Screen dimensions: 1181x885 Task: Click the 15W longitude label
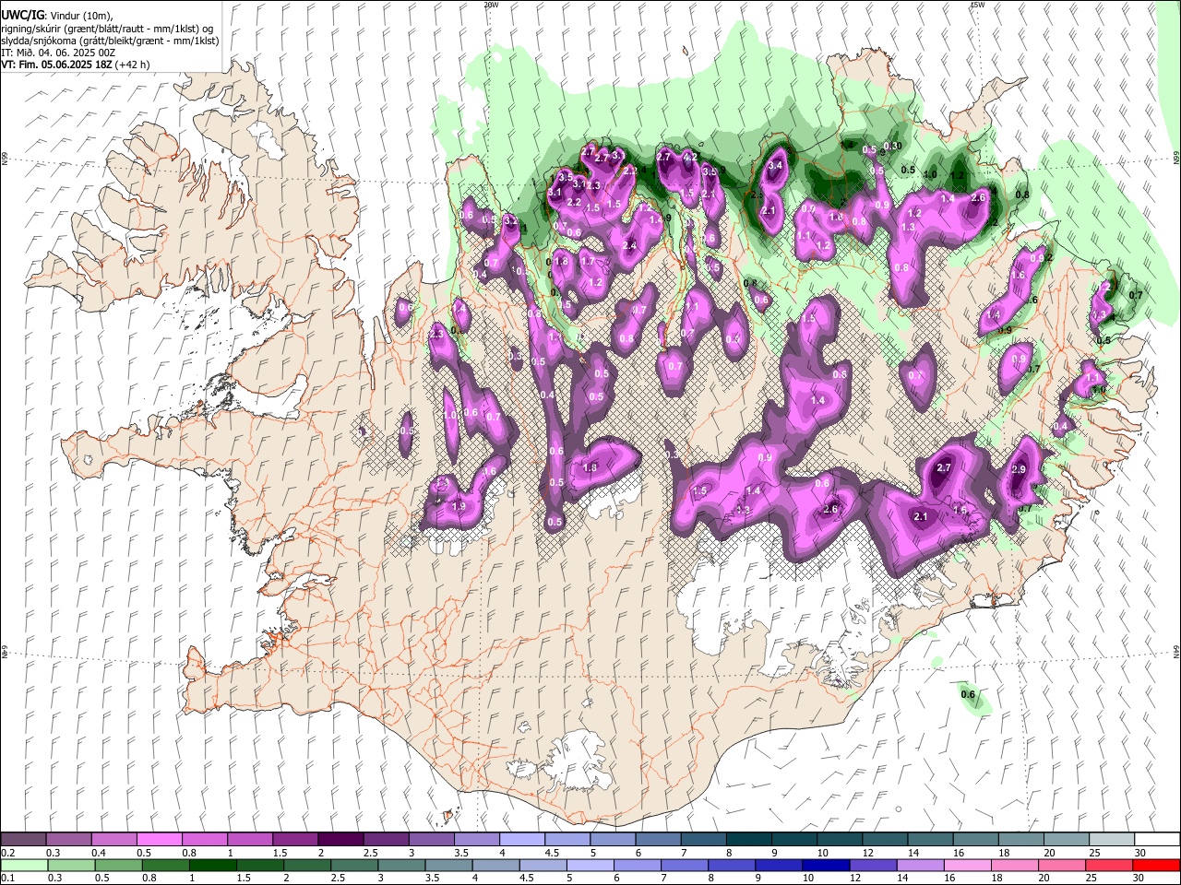click(x=977, y=5)
